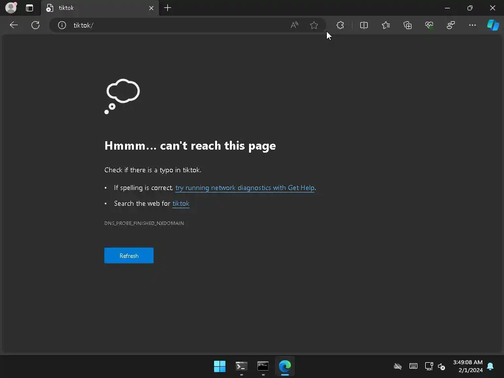Image resolution: width=504 pixels, height=378 pixels.
Task: Open a new tab with plus button
Action: (x=167, y=8)
